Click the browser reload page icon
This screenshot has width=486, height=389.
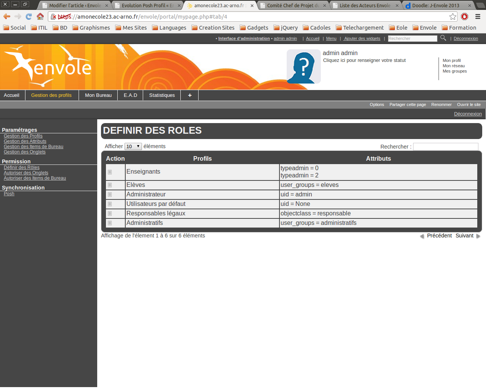(x=29, y=16)
